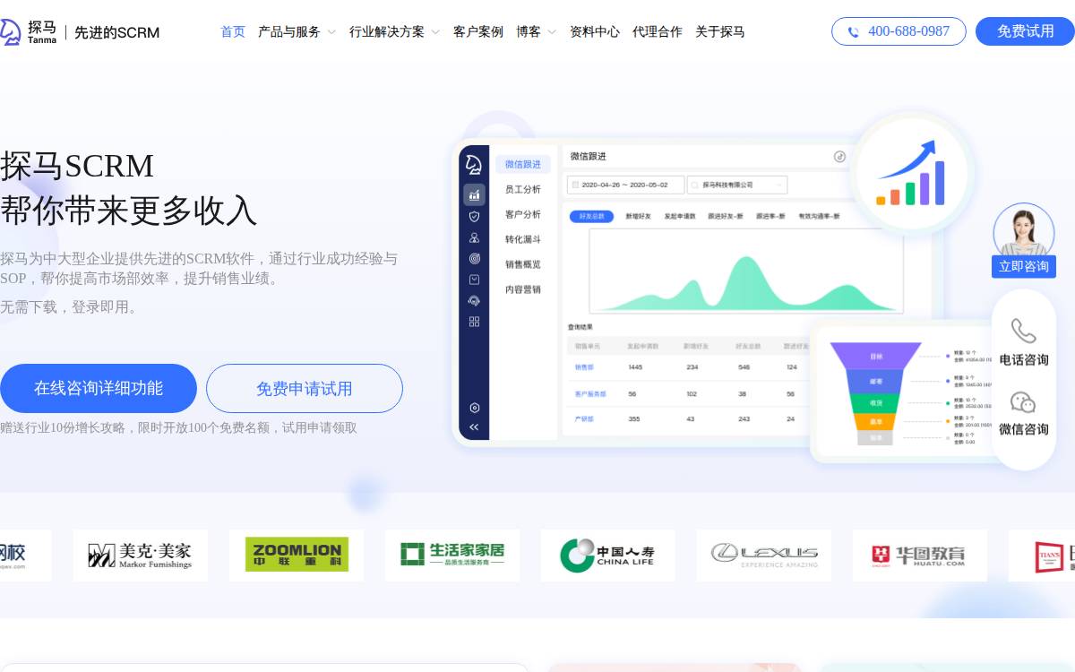Click the LEXUS logo
The image size is (1075, 672).
click(764, 556)
